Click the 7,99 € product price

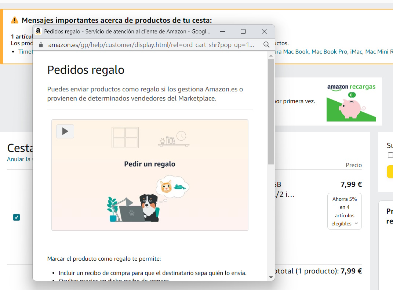tap(351, 185)
